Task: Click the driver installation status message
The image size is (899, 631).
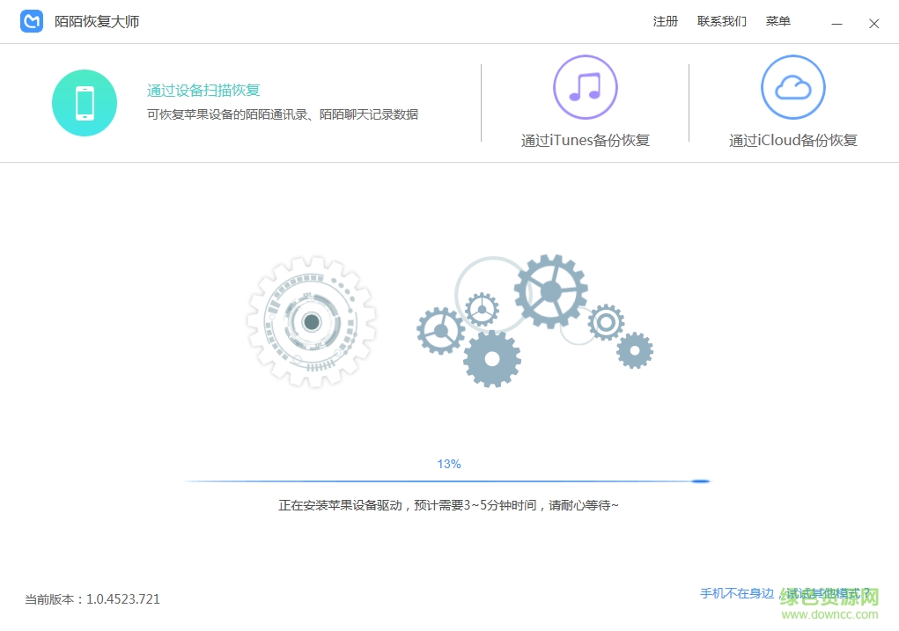Action: 449,504
